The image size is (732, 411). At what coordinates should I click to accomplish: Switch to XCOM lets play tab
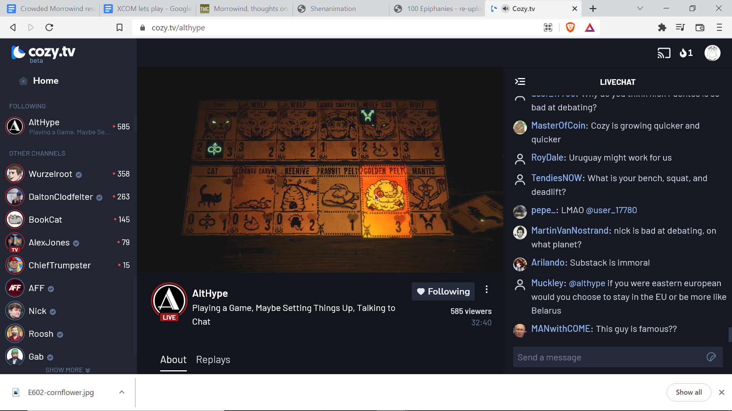point(148,8)
